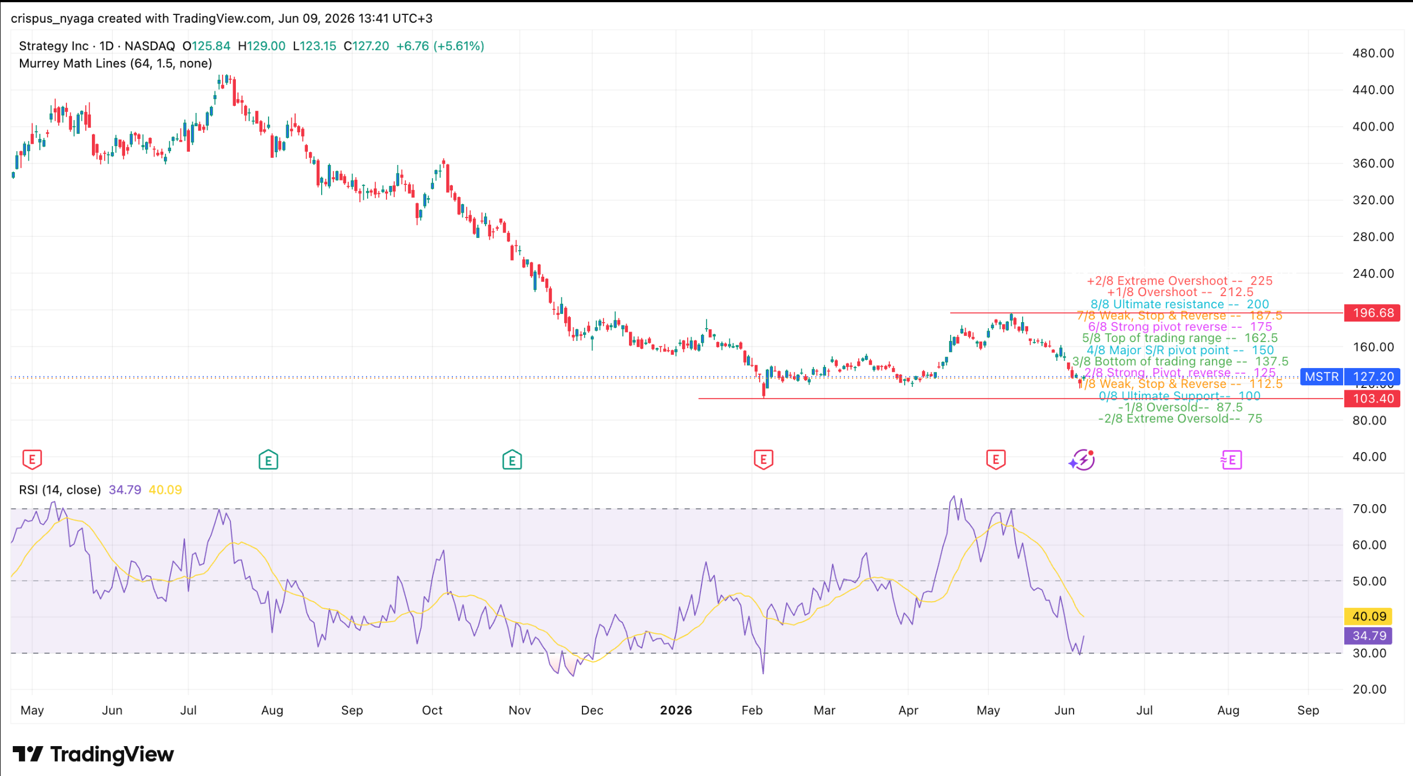Select the Murrey Math Lines indicator title
Viewport: 1413px width, 776px height.
[x=115, y=63]
